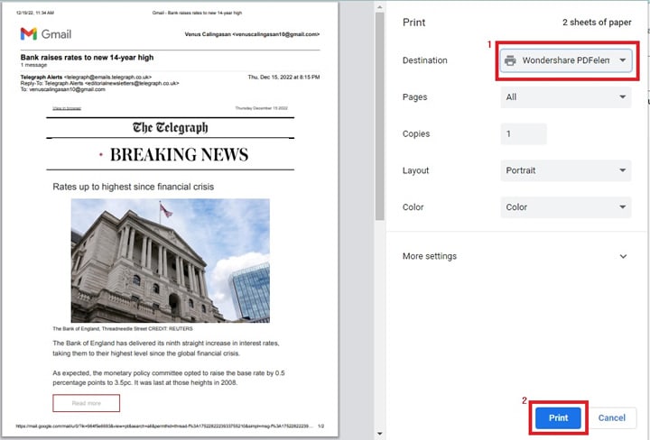Image resolution: width=650 pixels, height=440 pixels.
Task: Click the Cancel button
Action: coord(611,418)
